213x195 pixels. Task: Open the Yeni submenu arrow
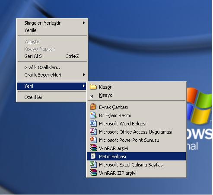[x=84, y=86]
